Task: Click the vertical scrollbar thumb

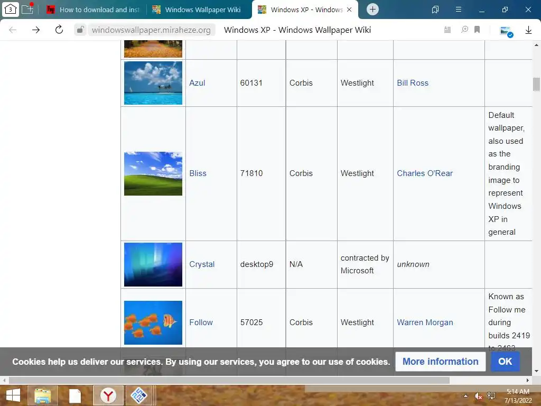Action: [x=536, y=84]
